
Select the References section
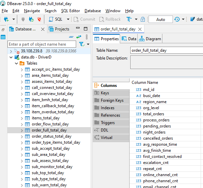[x=111, y=115]
